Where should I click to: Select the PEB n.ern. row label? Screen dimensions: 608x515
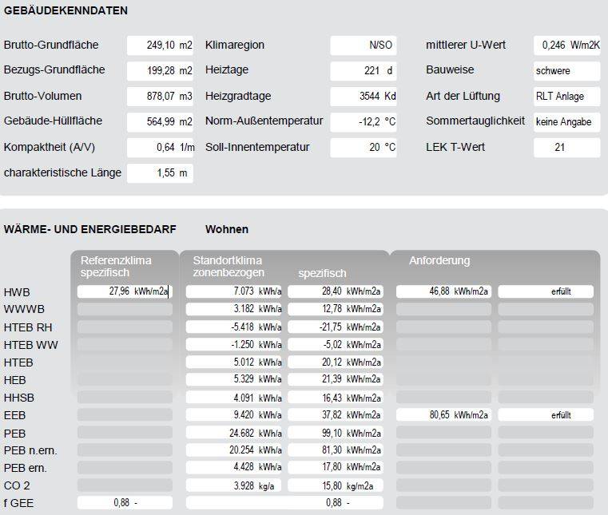(30, 450)
